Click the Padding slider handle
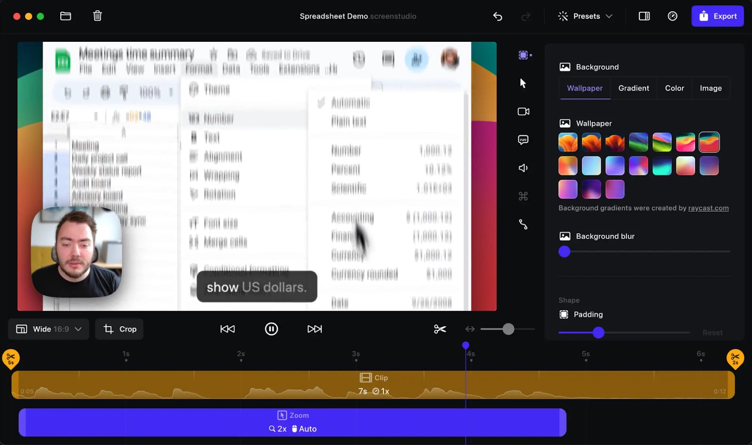Viewport: 752px width, 445px height. pos(598,333)
